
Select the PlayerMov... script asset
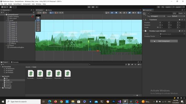pos(58,74)
